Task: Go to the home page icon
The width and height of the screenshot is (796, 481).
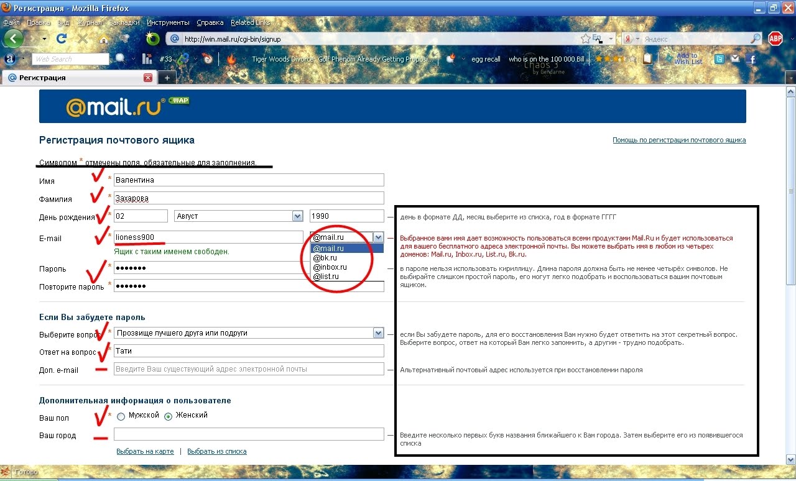Action: coord(103,39)
